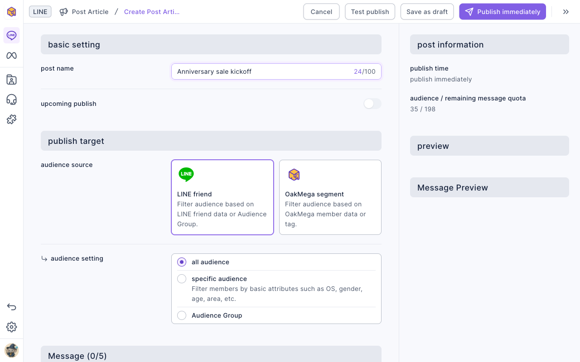Open the user avatar profile

pyautogui.click(x=11, y=350)
